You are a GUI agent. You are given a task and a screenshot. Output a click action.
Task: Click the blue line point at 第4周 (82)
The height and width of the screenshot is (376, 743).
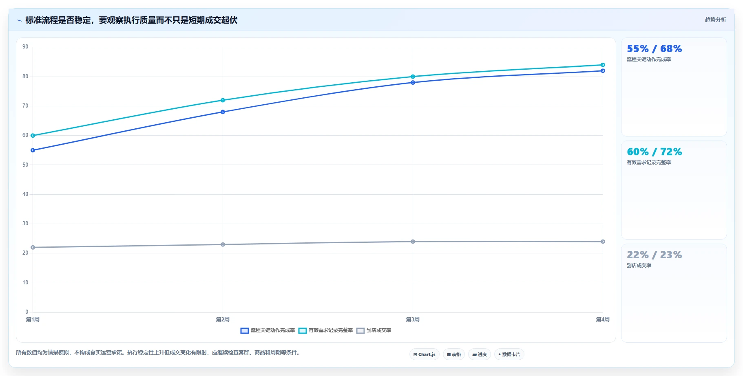point(603,71)
